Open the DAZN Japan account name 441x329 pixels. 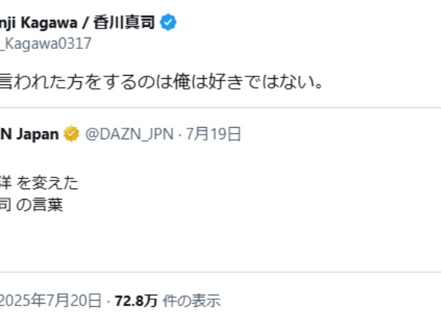[29, 134]
